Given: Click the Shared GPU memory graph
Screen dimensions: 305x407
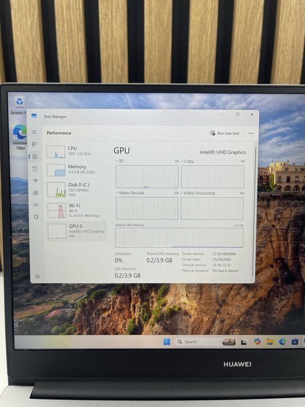Looking at the screenshot, I should tap(179, 237).
